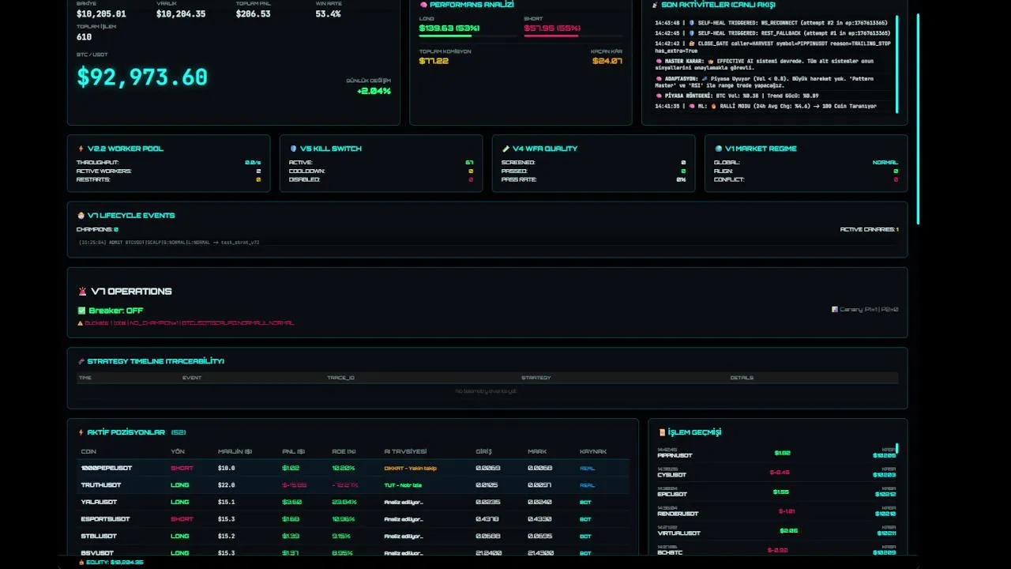Click the V4 WFA Quality pencil icon

click(x=505, y=149)
